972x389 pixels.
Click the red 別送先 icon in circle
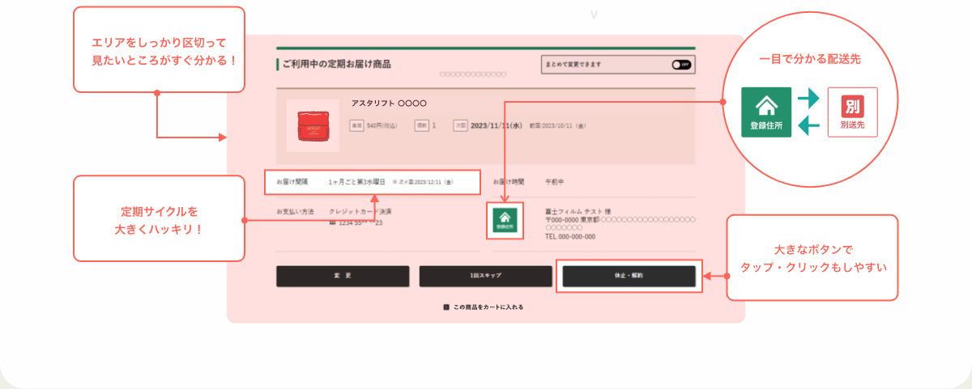click(852, 112)
